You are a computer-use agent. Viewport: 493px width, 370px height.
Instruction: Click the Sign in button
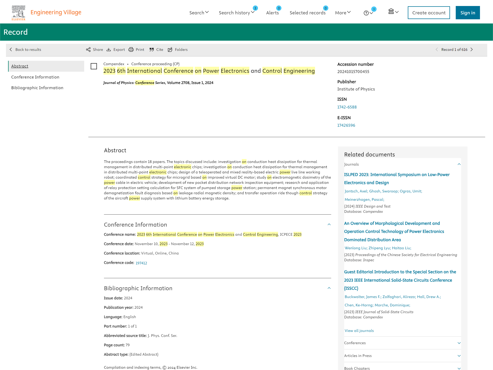[468, 13]
